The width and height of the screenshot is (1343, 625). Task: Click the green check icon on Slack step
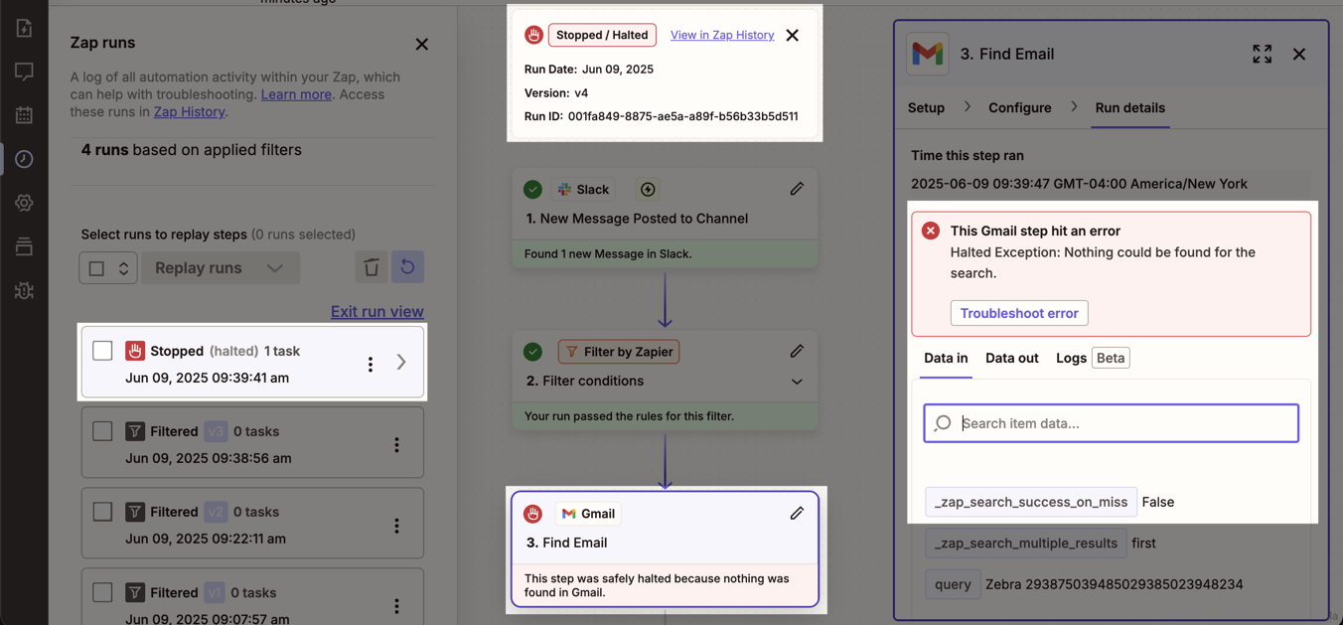pyautogui.click(x=533, y=189)
